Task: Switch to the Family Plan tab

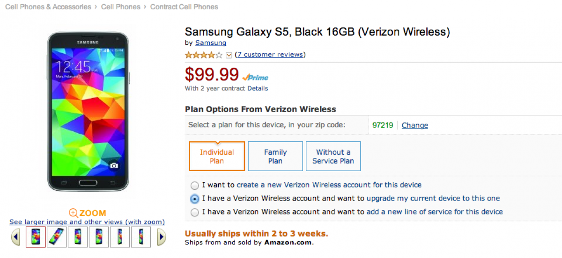Action: point(275,156)
